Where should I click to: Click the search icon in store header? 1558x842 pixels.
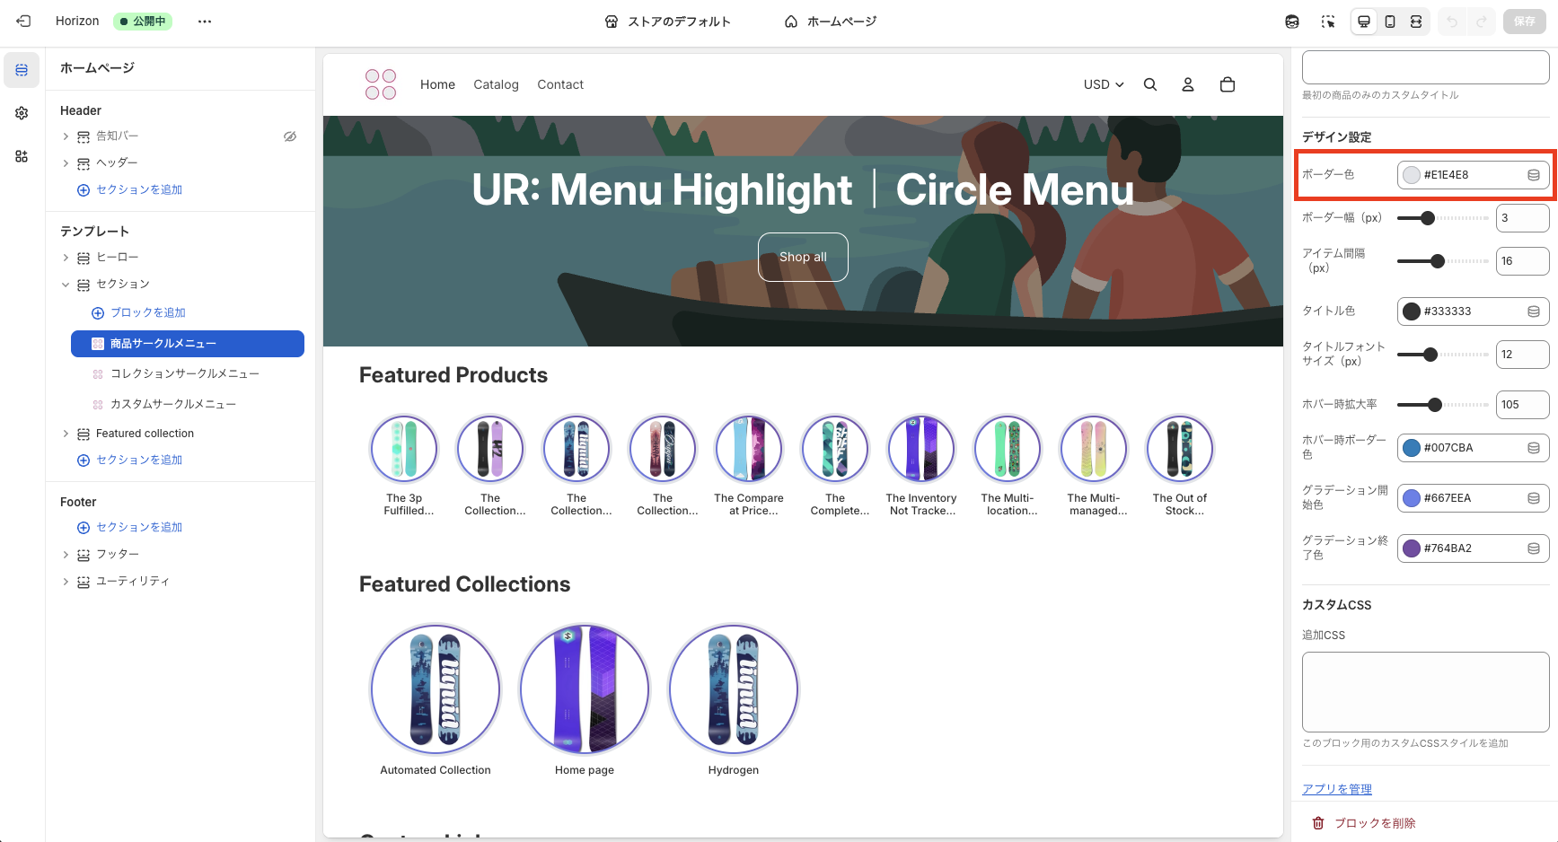[x=1150, y=84]
